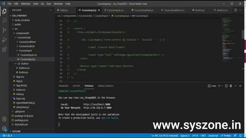This screenshot has width=246, height=138.
Task: Expand the node_modules folder
Action: (x=22, y=20)
